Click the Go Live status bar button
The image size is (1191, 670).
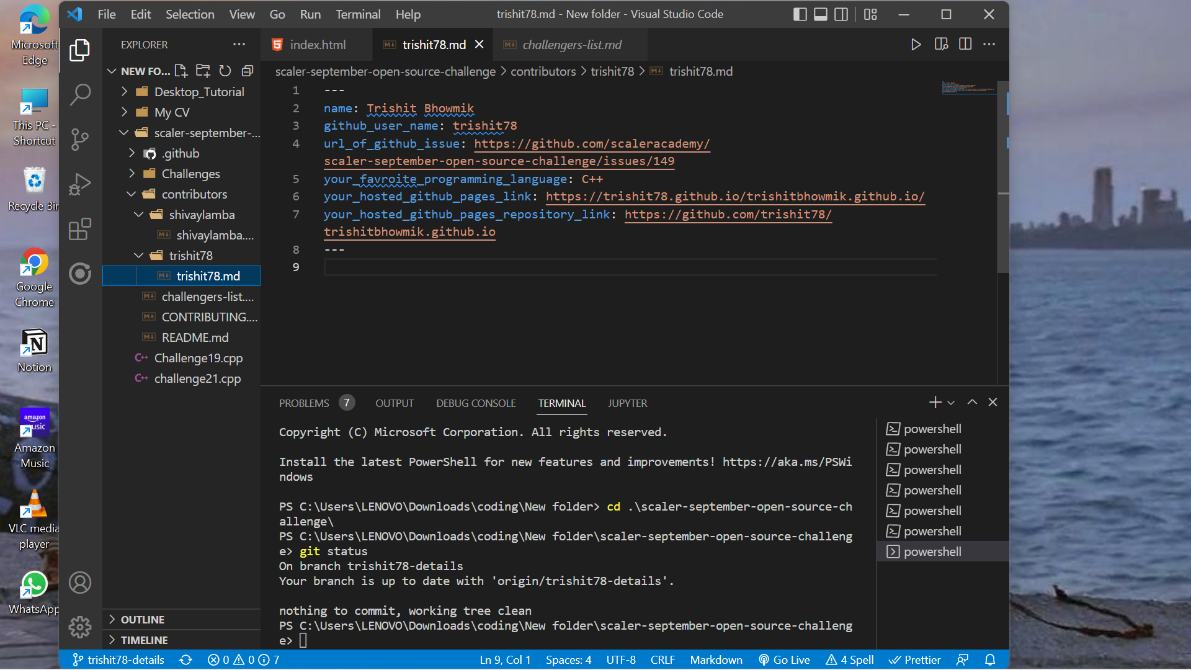coord(785,659)
